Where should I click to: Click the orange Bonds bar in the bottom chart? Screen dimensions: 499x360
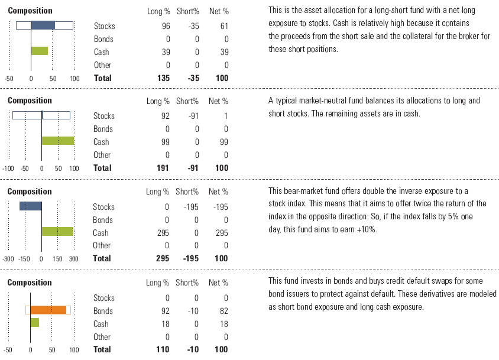48,310
